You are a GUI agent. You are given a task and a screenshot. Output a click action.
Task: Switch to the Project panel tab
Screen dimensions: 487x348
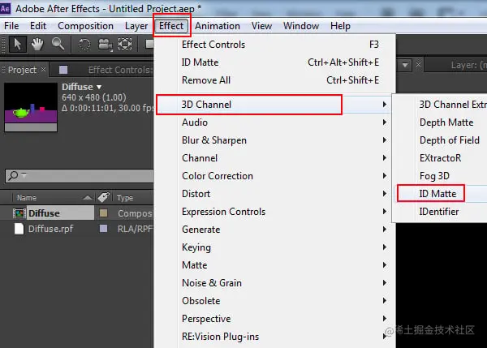point(22,70)
